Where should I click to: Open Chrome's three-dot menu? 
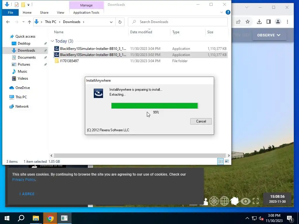(287, 22)
